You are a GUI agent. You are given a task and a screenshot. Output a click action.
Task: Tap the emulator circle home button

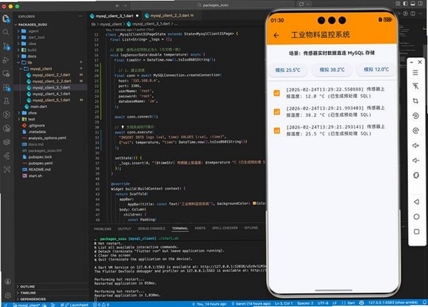click(x=417, y=216)
